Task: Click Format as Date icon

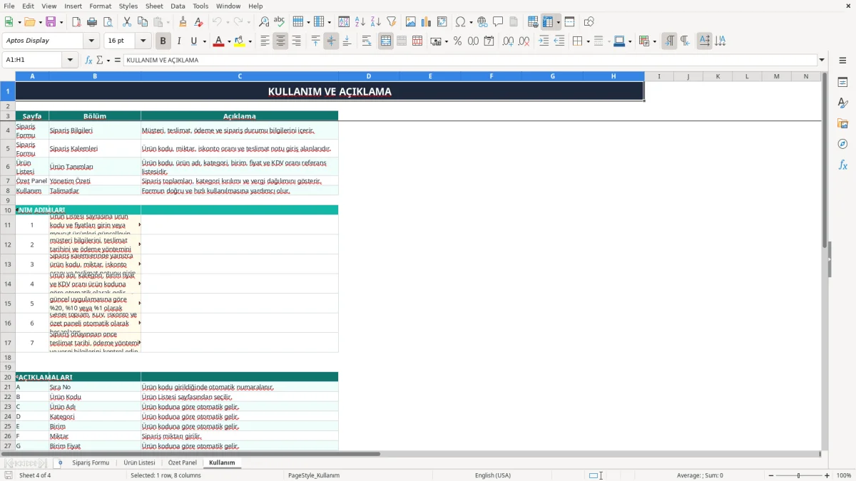Action: pos(489,41)
